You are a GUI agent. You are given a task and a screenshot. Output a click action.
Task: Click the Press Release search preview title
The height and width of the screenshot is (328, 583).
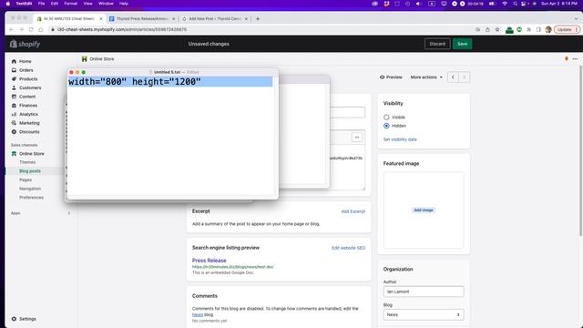coord(209,261)
